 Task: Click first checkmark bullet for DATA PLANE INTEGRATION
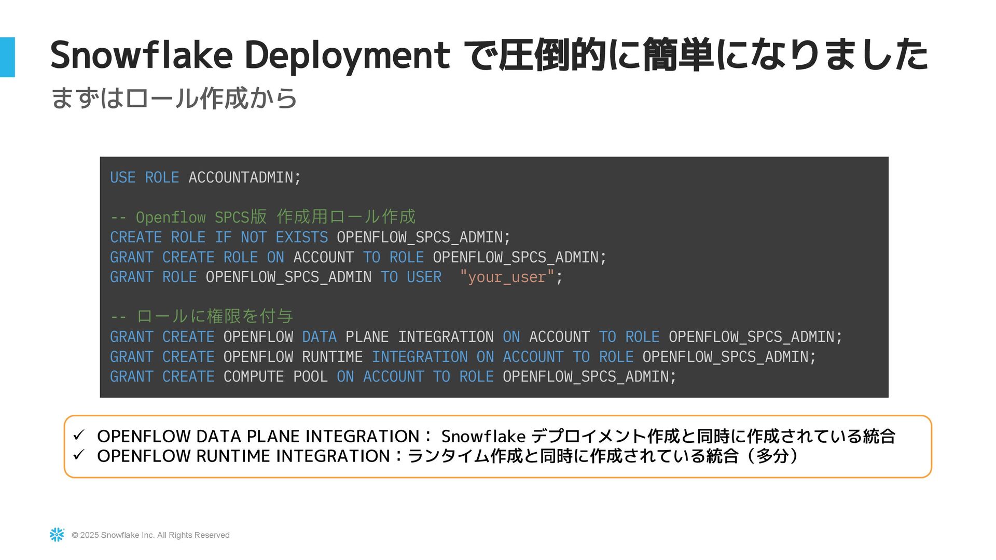click(79, 436)
